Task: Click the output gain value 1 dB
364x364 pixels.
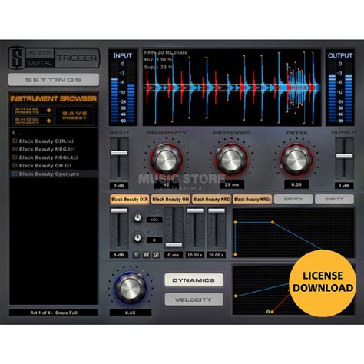Action: click(344, 186)
